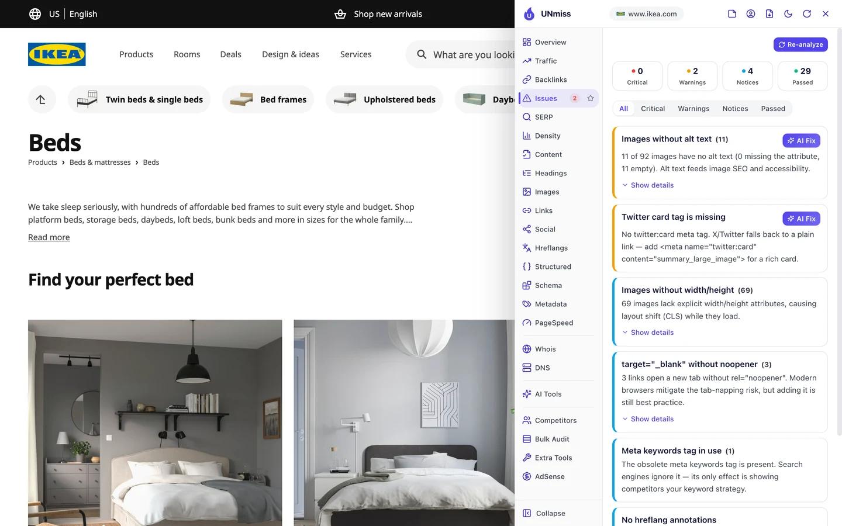Toggle dark mode with the moon icon
The height and width of the screenshot is (526, 842).
point(788,14)
